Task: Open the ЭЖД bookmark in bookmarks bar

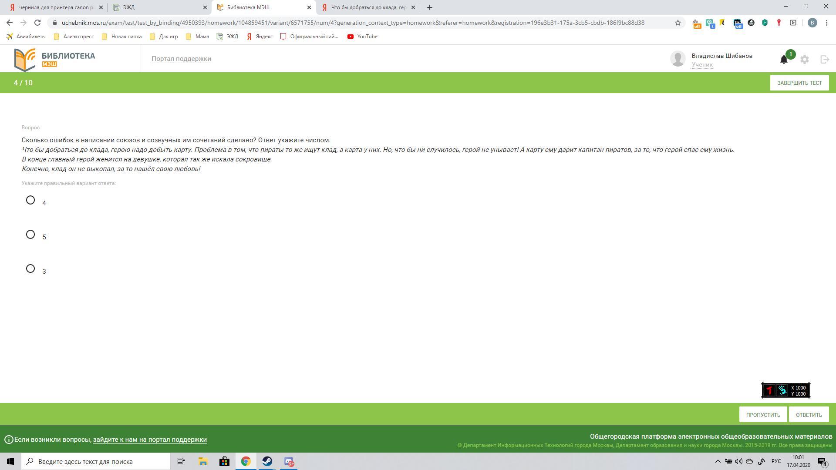Action: point(228,37)
